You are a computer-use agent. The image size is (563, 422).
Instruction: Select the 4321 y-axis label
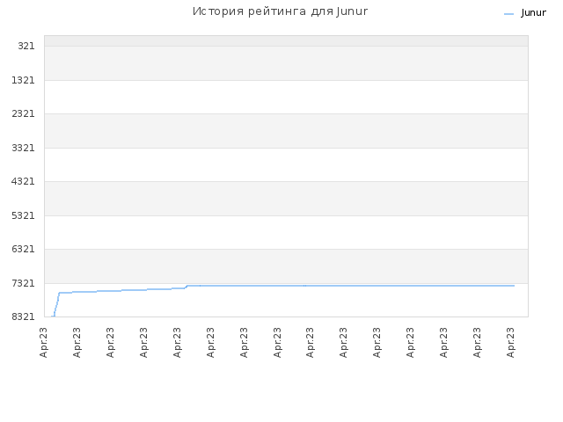pos(23,181)
